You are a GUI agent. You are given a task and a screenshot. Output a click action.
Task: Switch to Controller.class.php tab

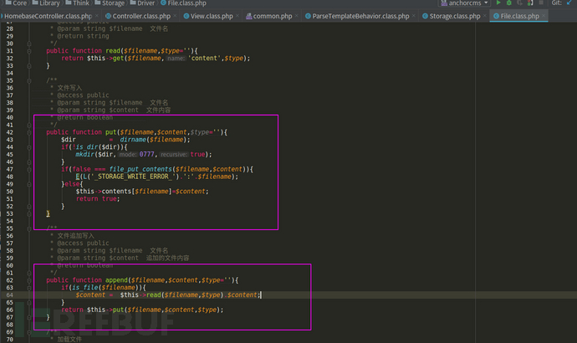141,16
